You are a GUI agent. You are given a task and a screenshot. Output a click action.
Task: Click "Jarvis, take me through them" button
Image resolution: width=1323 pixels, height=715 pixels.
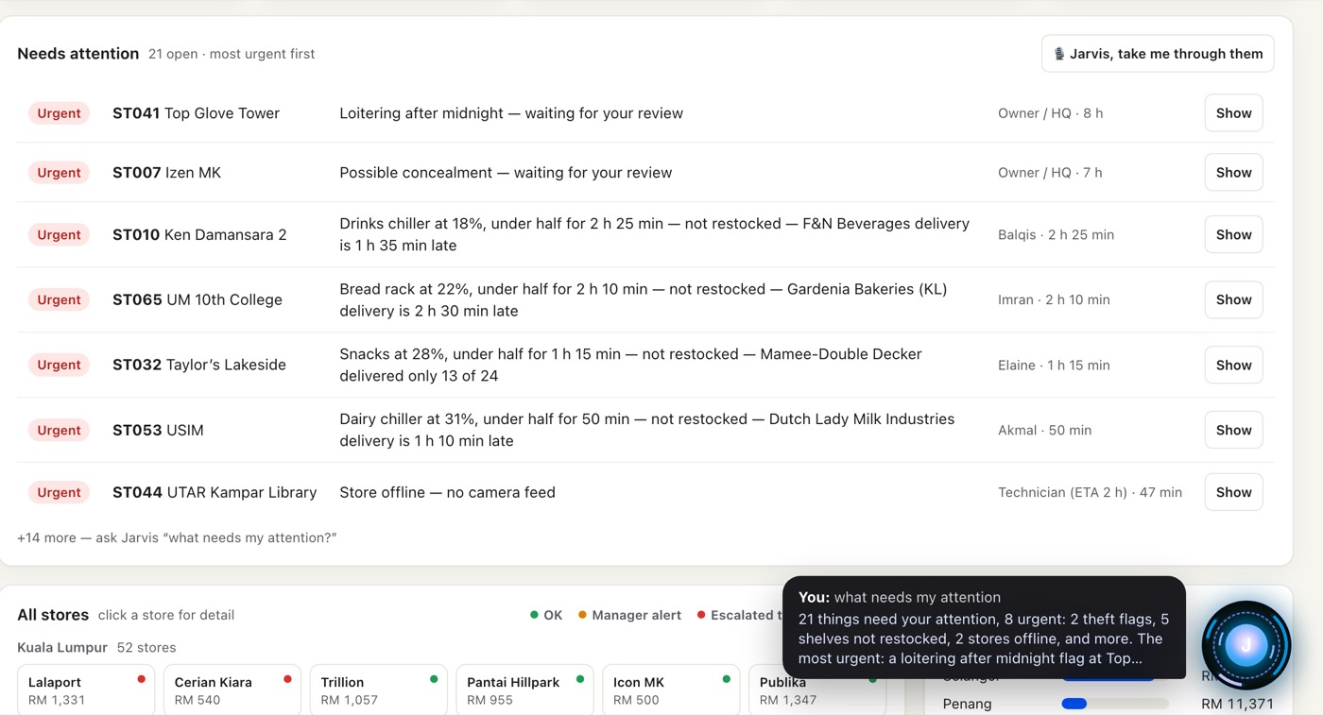(x=1158, y=54)
